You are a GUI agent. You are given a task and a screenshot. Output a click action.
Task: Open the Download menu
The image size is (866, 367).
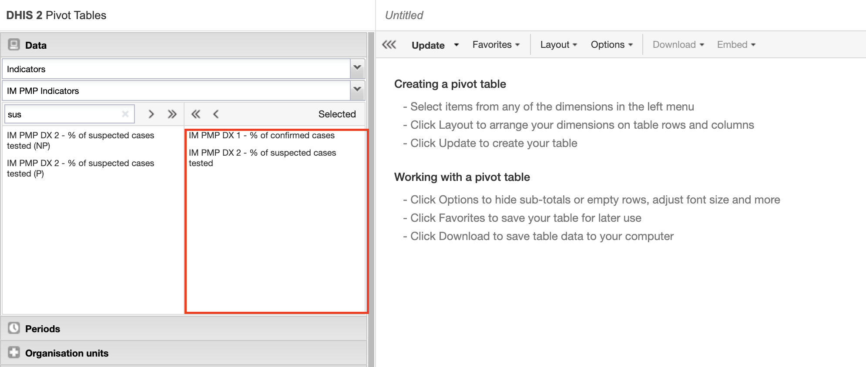tap(678, 44)
